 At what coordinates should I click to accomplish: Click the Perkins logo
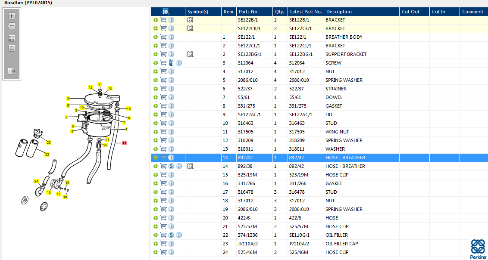pos(477,249)
